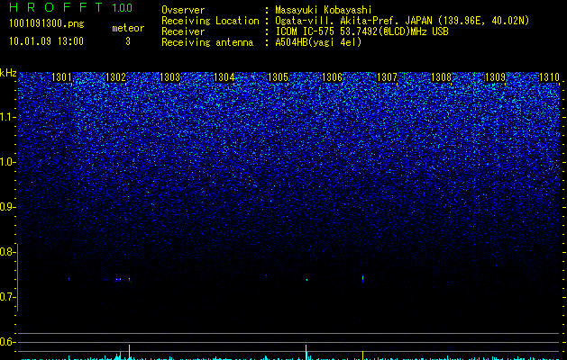The width and height of the screenshot is (567, 360).
Task: Click the Ovserver field label
Action: [x=183, y=10]
